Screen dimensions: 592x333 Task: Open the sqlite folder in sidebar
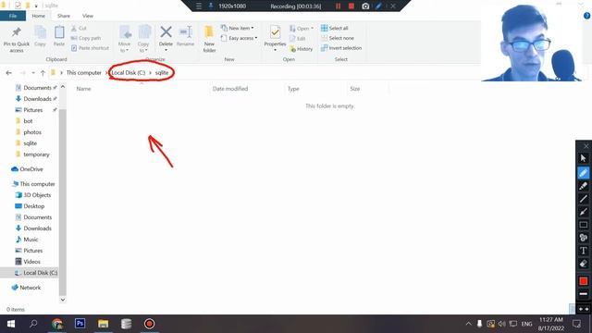click(x=30, y=143)
